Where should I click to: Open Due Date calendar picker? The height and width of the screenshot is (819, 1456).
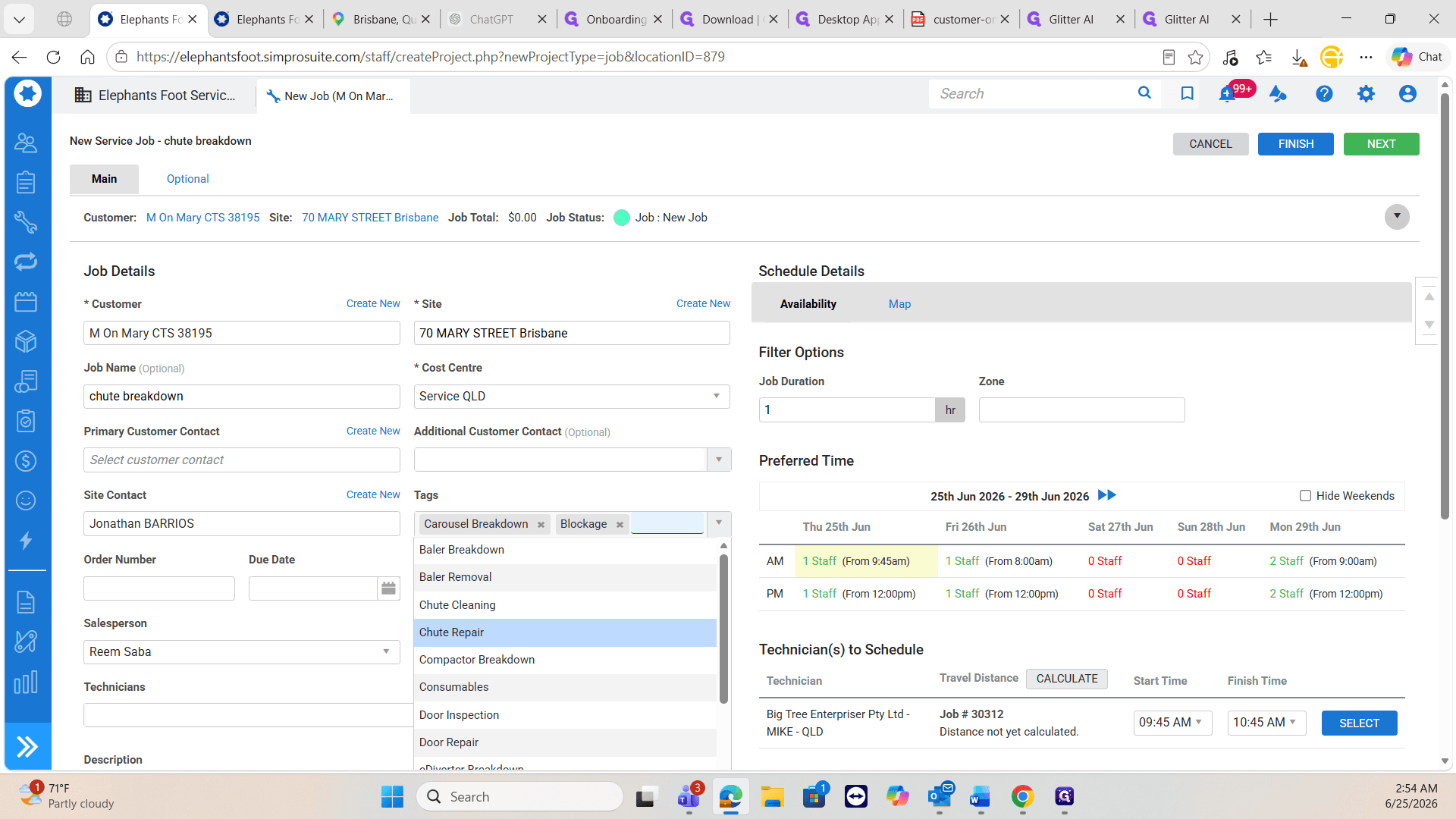388,588
